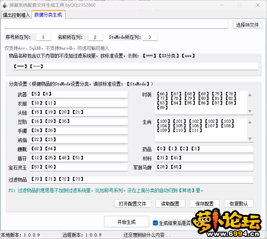Click the 时装 box scroll up arrow
This screenshot has height=239, width=267.
(250, 95)
